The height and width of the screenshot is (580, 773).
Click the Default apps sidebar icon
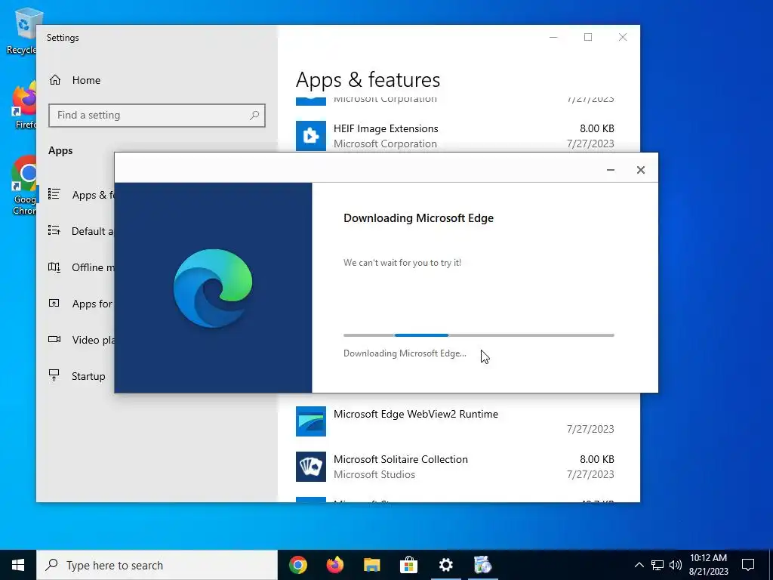click(x=54, y=230)
